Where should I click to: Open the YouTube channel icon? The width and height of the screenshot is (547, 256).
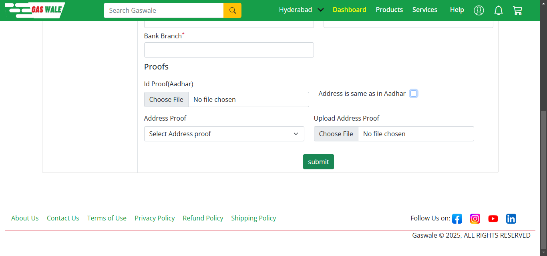(x=493, y=218)
